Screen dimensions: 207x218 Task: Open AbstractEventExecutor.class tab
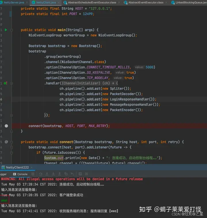click(x=146, y=3)
